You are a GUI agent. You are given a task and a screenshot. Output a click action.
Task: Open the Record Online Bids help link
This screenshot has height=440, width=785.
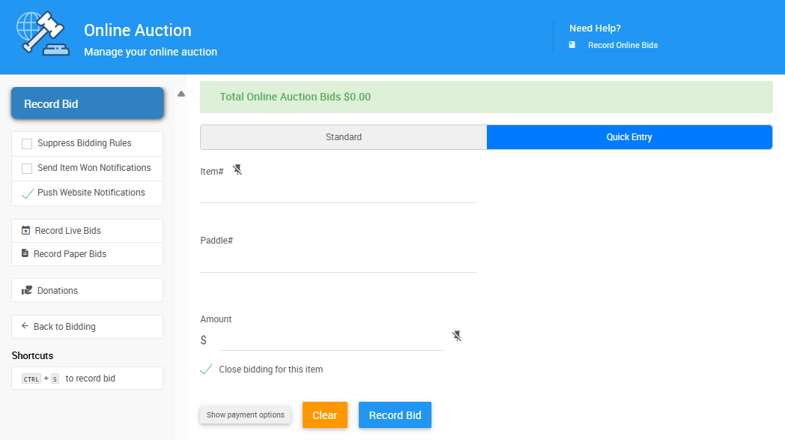coord(622,45)
